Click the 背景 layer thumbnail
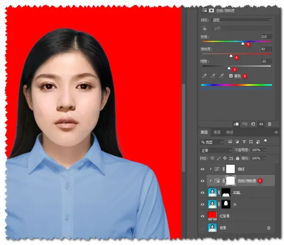This screenshot has height=245, width=284. (x=213, y=228)
